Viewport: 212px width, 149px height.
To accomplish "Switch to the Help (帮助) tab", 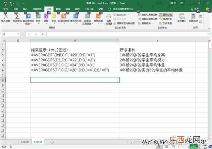I will pyautogui.click(x=101, y=9).
